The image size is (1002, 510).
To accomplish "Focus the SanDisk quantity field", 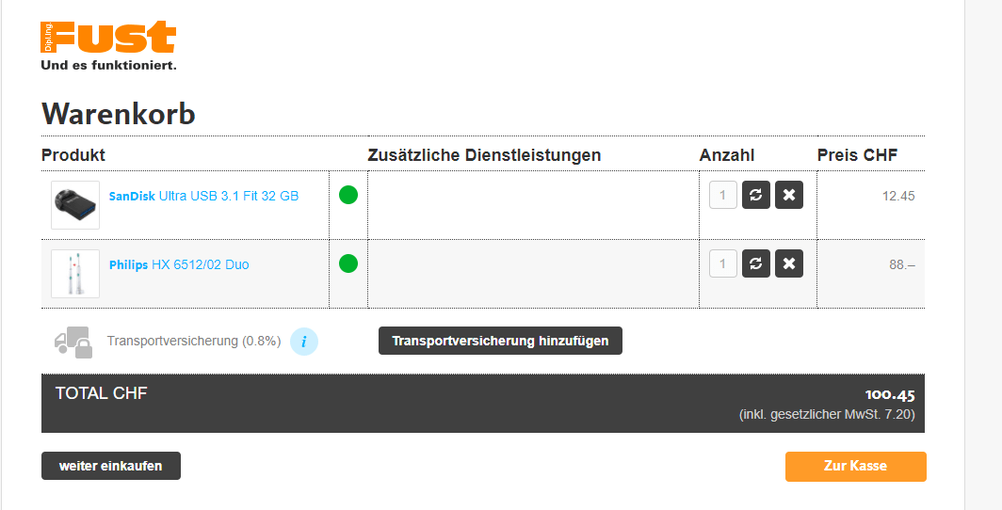I will tap(722, 196).
